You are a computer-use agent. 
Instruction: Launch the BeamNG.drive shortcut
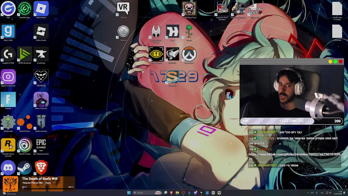(25, 124)
